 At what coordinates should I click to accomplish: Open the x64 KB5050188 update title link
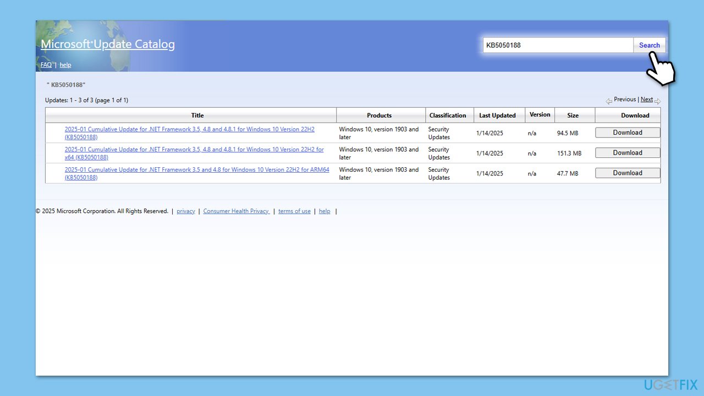(194, 153)
